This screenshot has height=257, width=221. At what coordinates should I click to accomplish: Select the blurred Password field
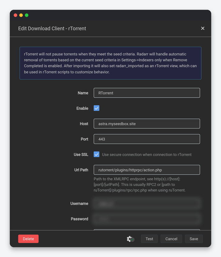pos(147,219)
